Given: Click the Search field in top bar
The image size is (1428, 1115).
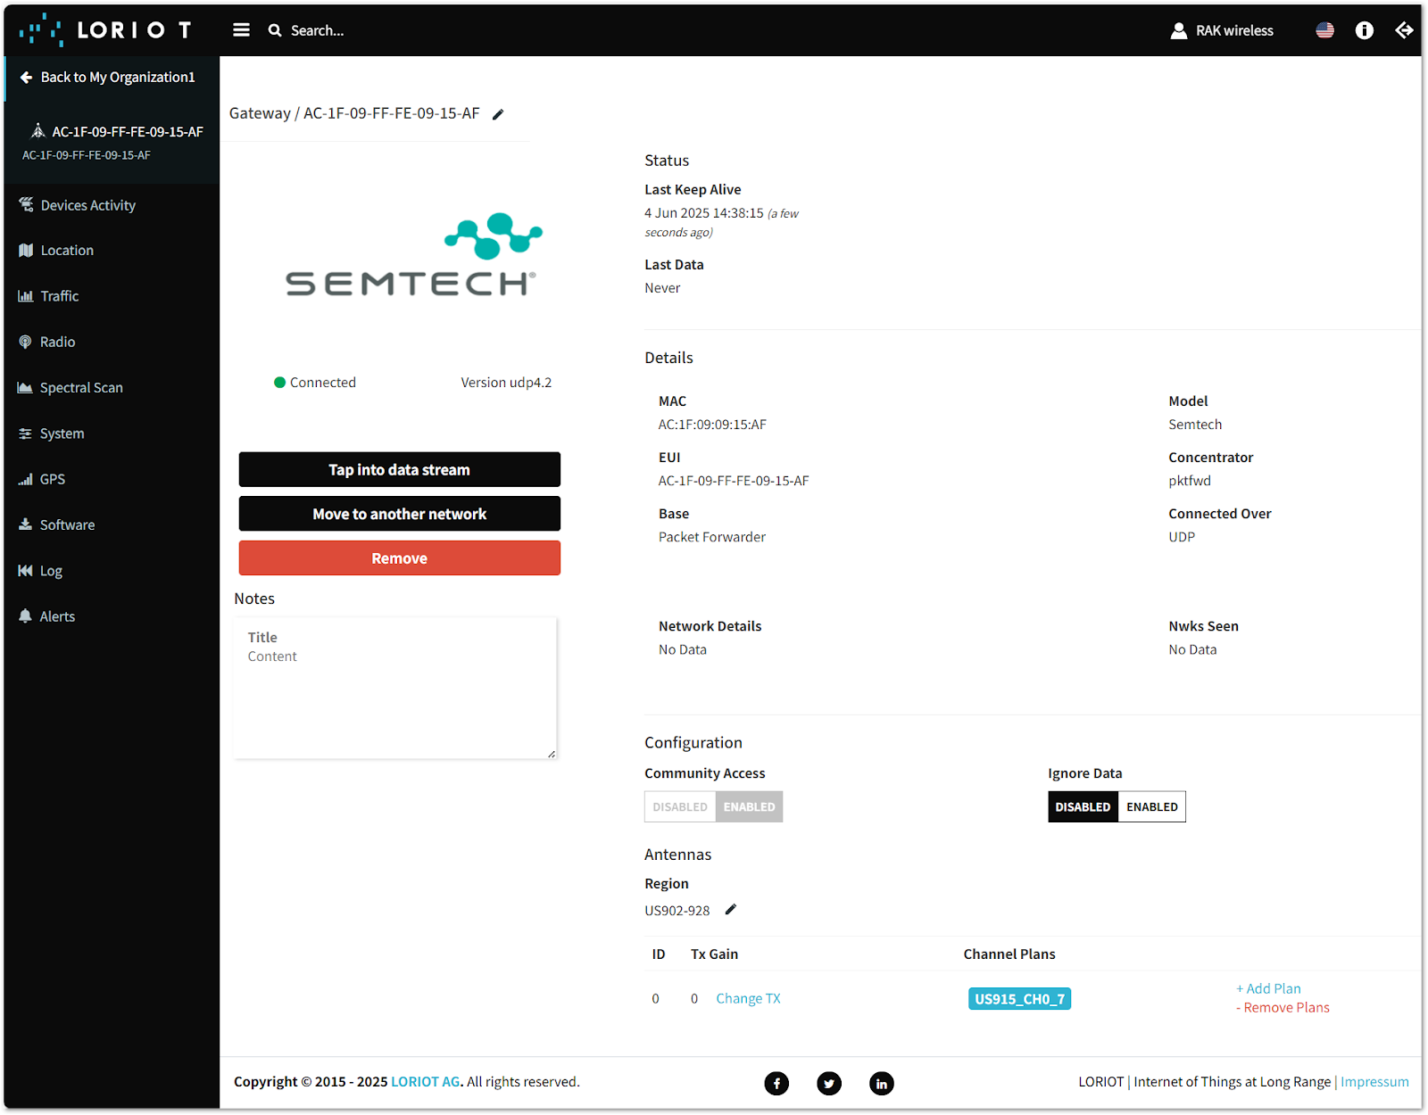Looking at the screenshot, I should (x=318, y=30).
